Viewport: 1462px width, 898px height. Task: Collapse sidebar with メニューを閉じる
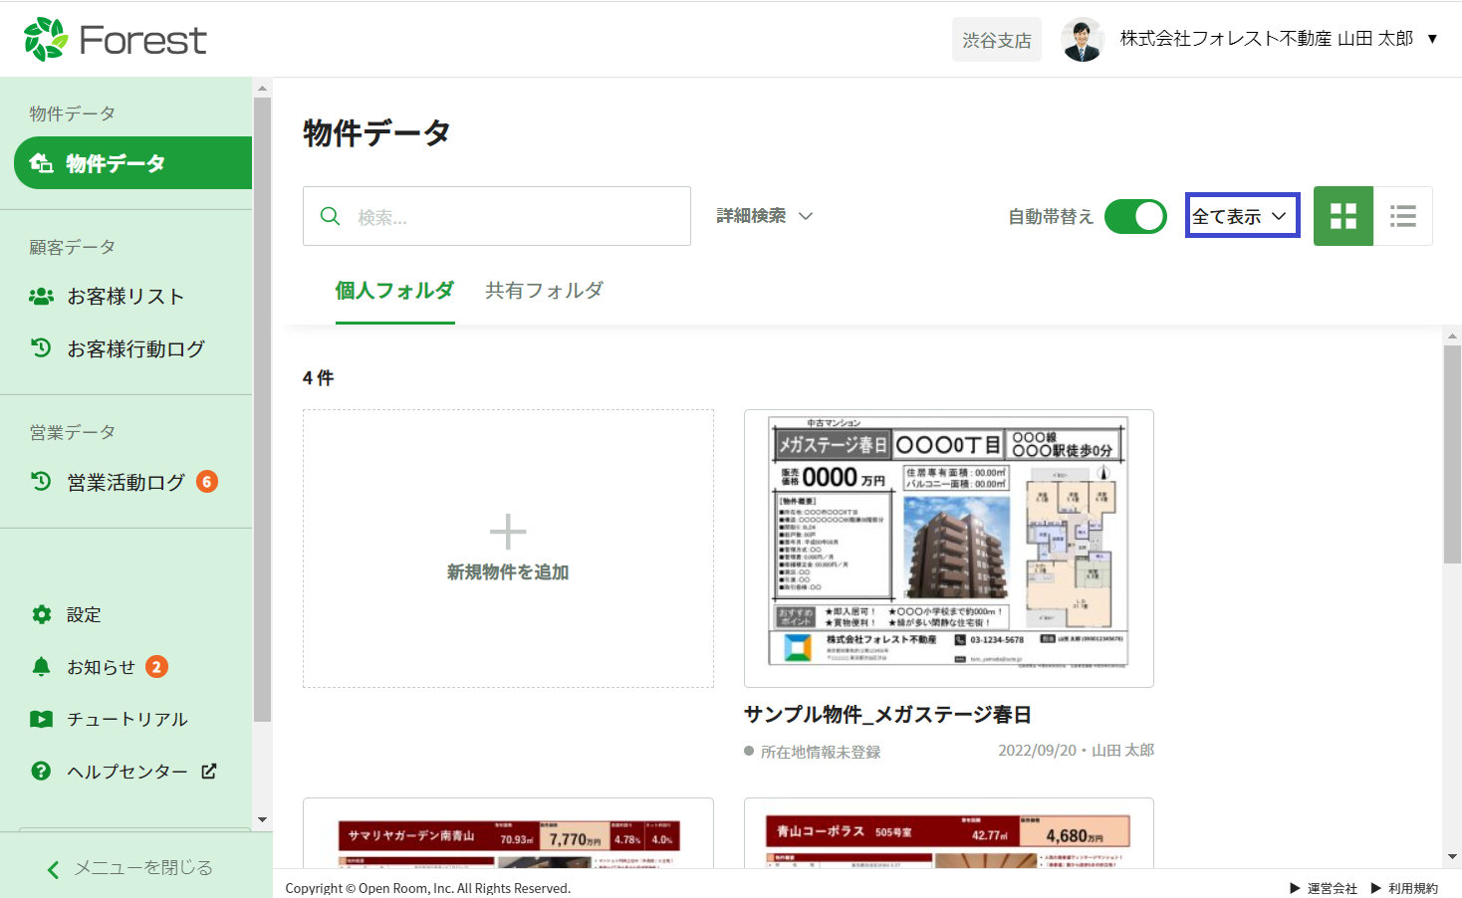click(130, 868)
